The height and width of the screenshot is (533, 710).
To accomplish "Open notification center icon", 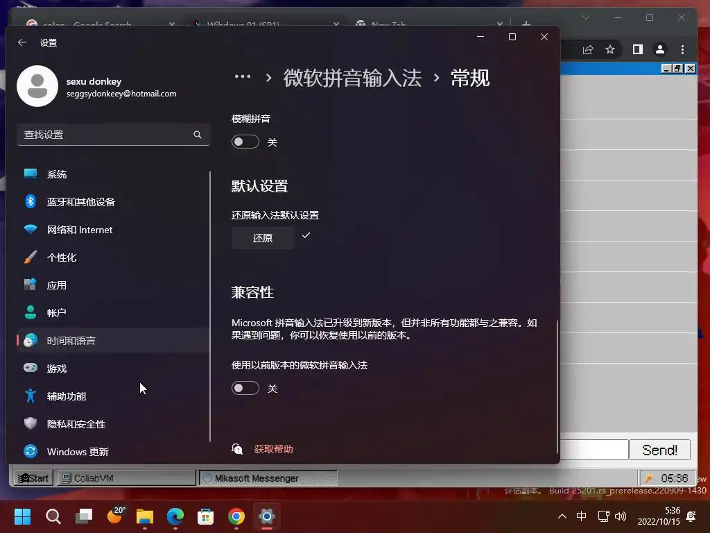I will pos(691,516).
